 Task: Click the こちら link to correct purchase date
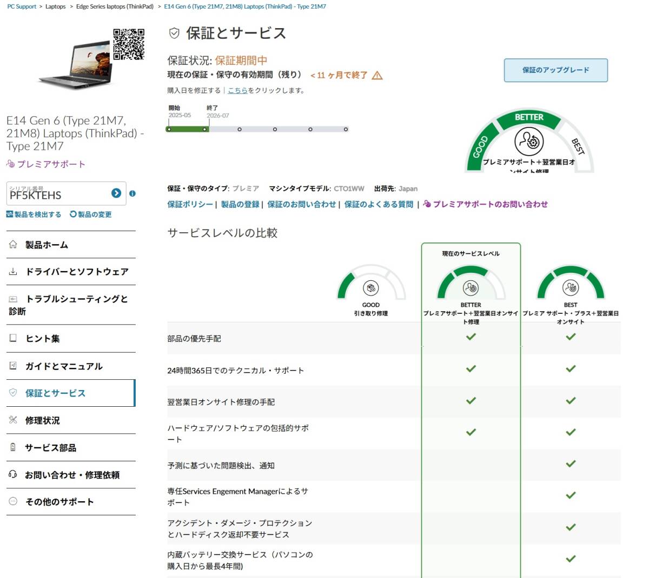(x=237, y=91)
